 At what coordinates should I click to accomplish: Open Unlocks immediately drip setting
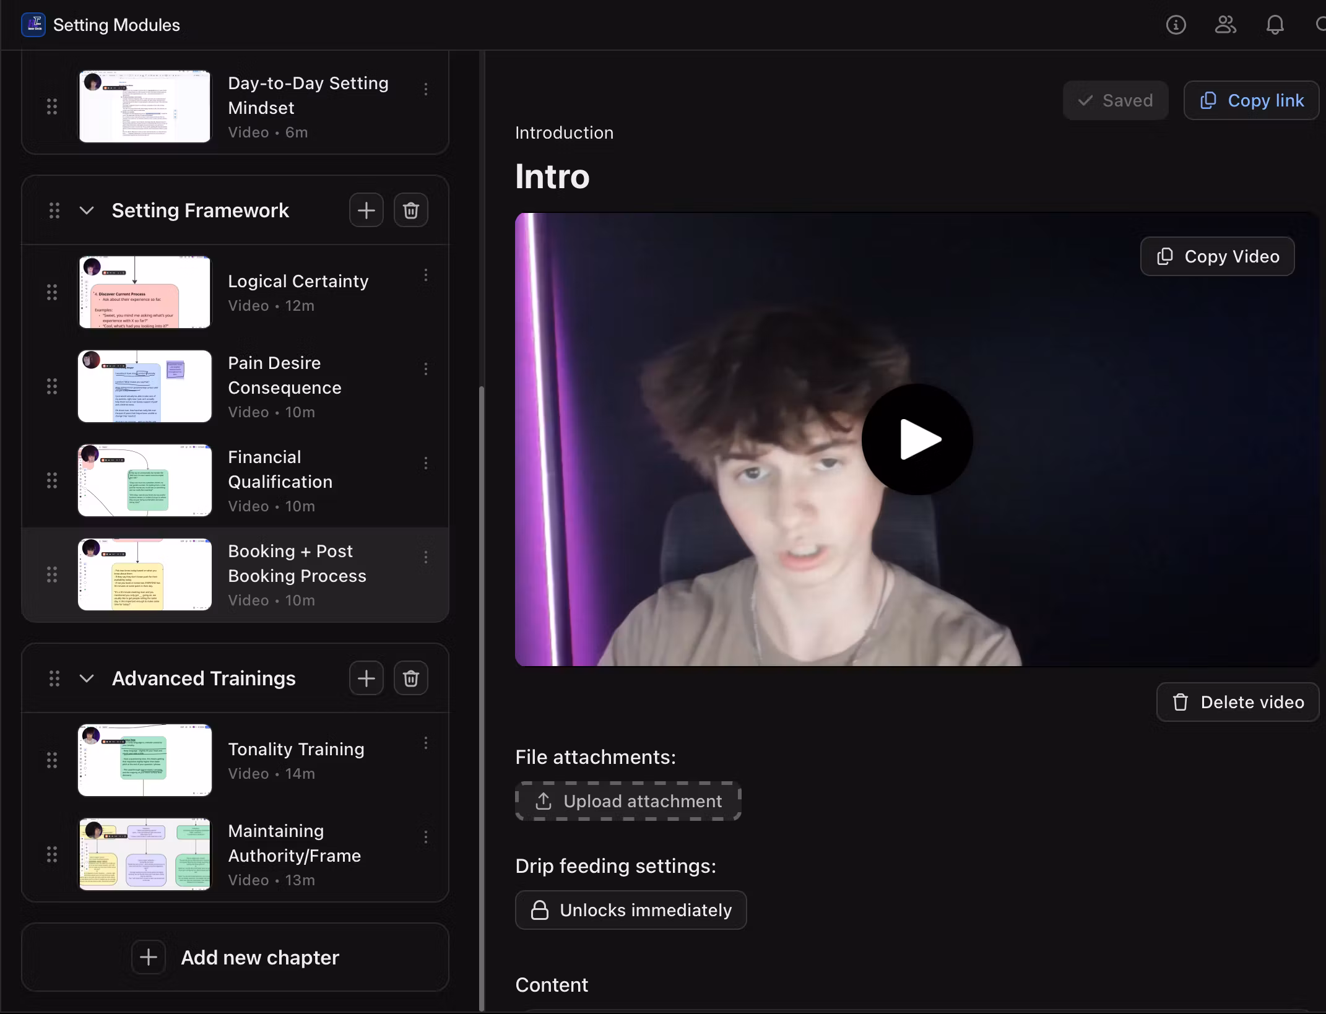coord(631,910)
